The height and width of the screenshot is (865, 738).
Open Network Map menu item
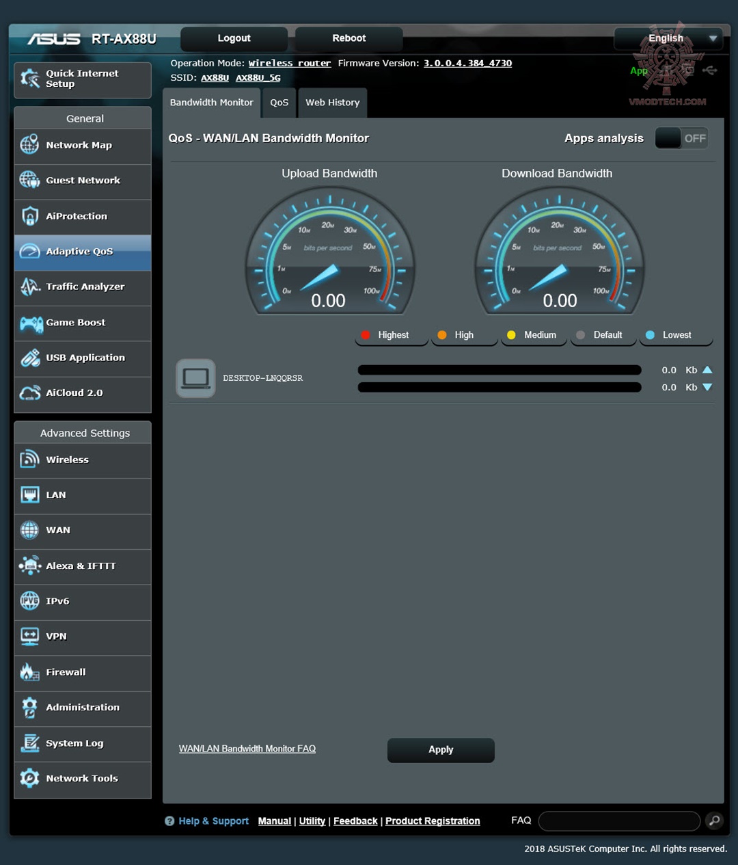(x=83, y=146)
